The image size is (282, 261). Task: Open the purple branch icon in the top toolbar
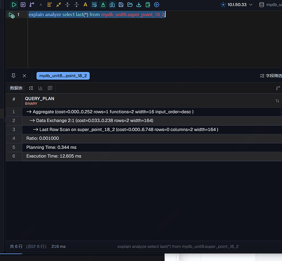32,5
